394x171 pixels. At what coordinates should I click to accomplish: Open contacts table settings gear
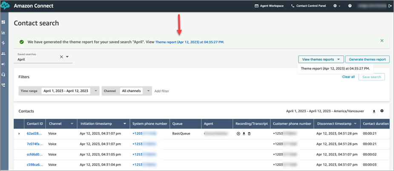(382, 111)
